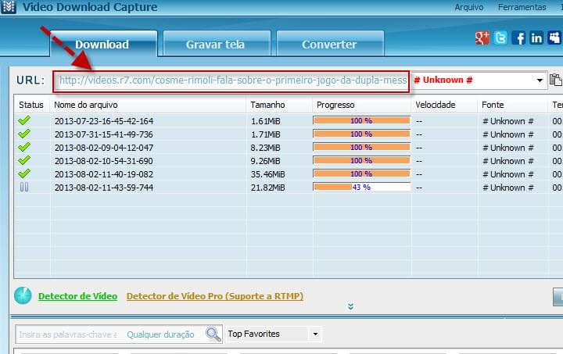Viewport: 563px width, 354px height.
Task: Share via the Twitter icon
Action: (500, 38)
